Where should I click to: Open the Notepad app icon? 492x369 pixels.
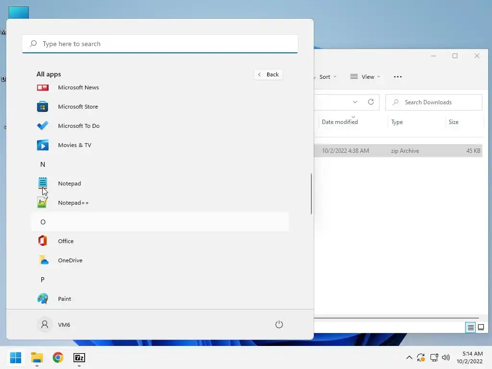click(x=43, y=183)
